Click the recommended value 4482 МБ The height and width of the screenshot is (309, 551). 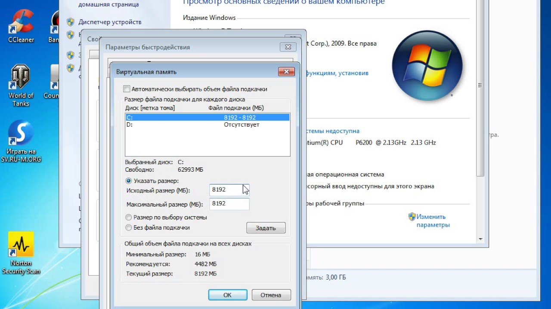206,264
